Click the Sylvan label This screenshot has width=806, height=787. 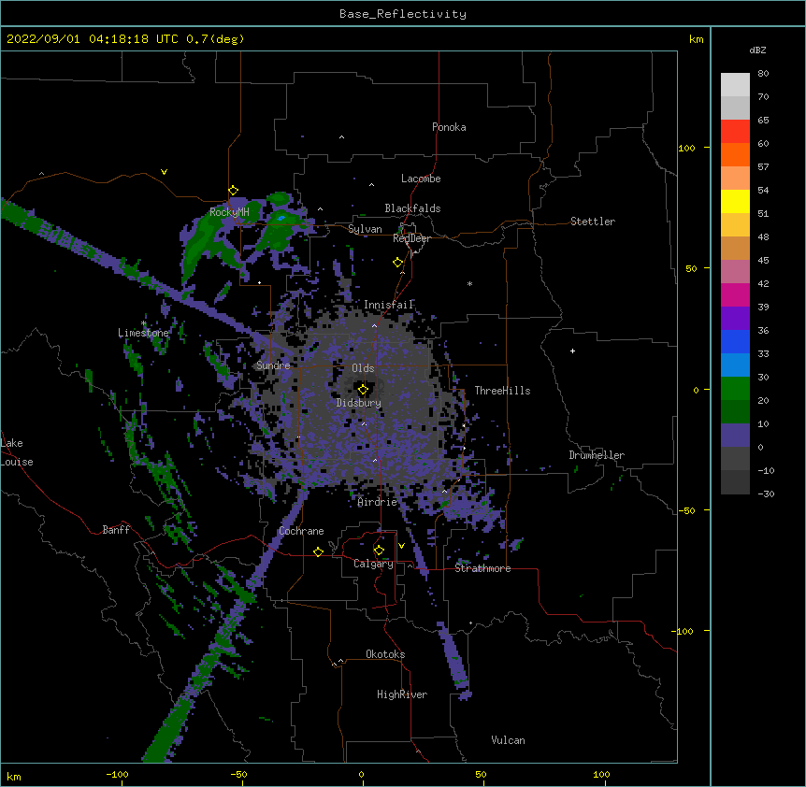point(365,229)
